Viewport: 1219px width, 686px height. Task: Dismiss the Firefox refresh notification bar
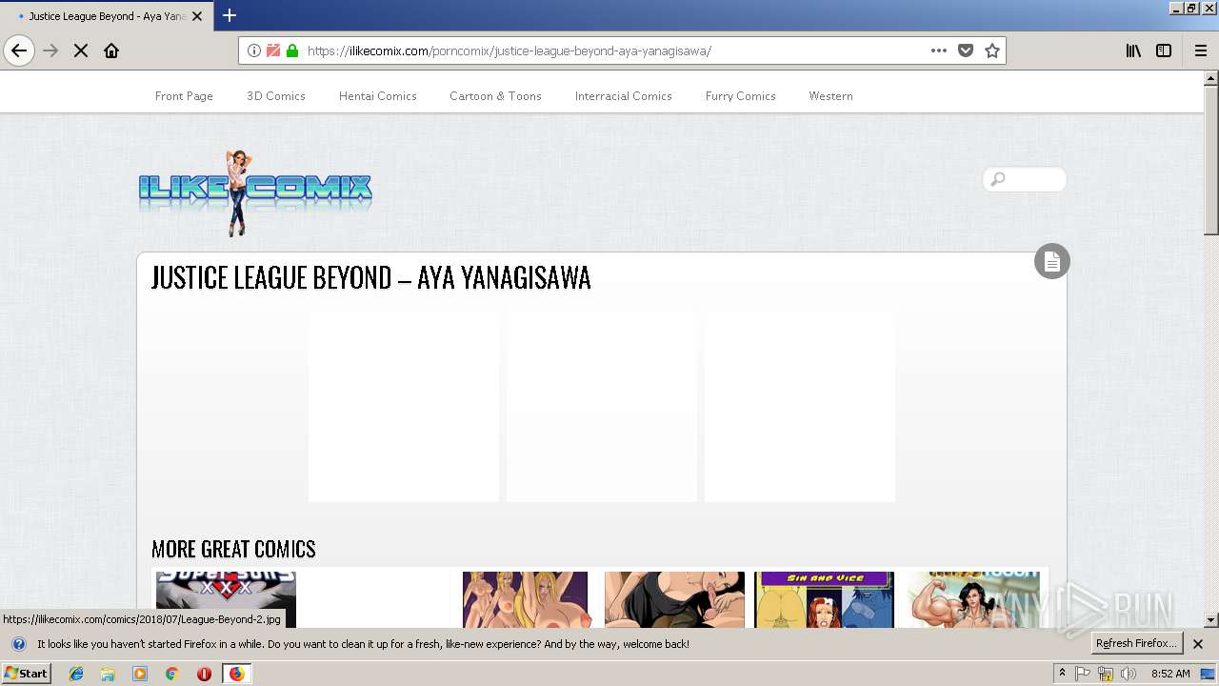tap(1198, 644)
